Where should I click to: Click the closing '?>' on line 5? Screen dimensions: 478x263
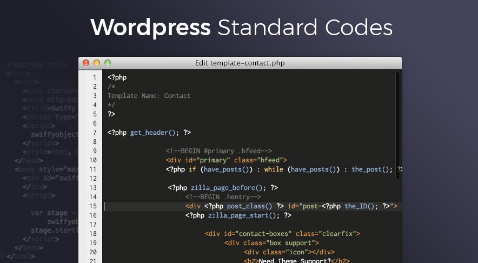pos(111,114)
